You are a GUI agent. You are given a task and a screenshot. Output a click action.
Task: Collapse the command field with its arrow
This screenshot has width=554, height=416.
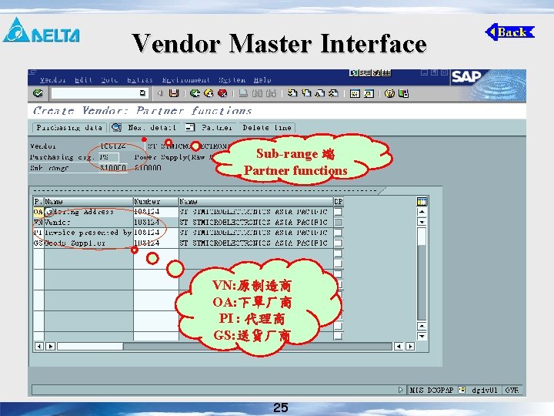[160, 93]
